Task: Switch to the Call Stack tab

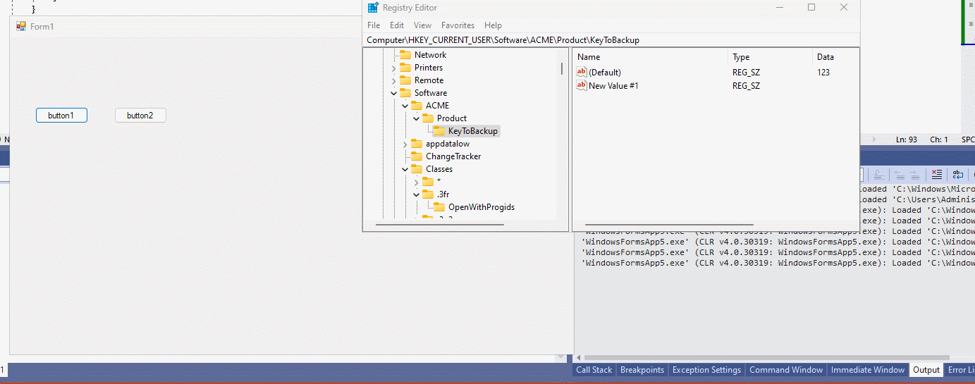Action: tap(594, 370)
